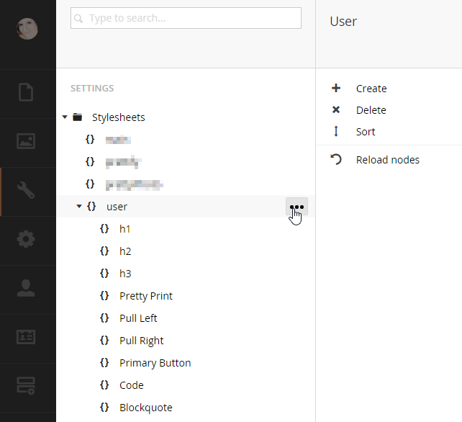Screen dimensions: 462x422
Task: Open the Forms section icon
Action: [x=27, y=385]
